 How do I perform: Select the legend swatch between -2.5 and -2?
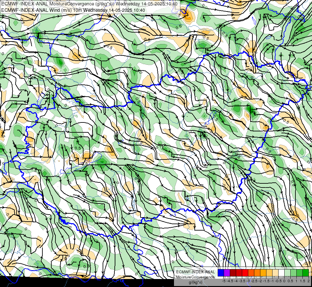(257, 273)
